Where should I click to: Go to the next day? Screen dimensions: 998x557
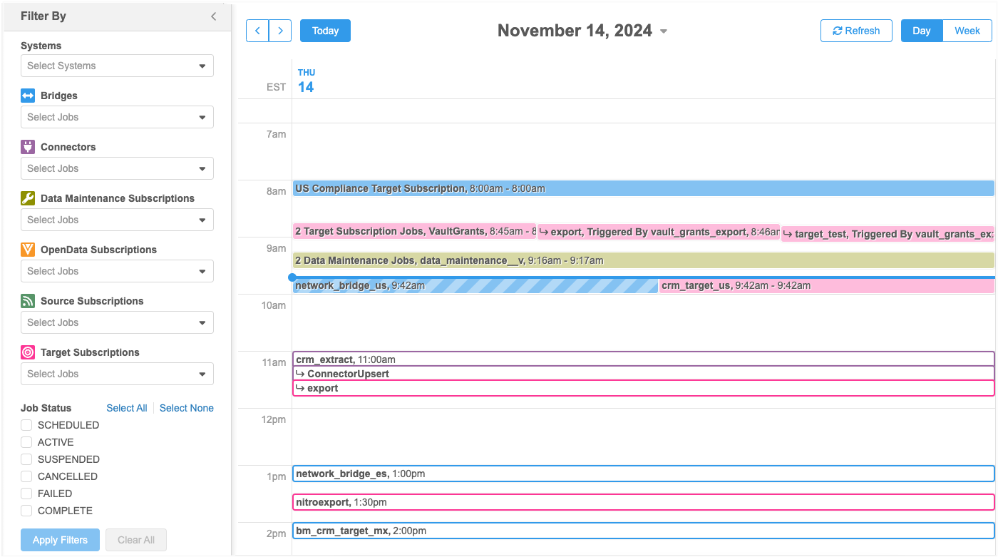tap(280, 31)
